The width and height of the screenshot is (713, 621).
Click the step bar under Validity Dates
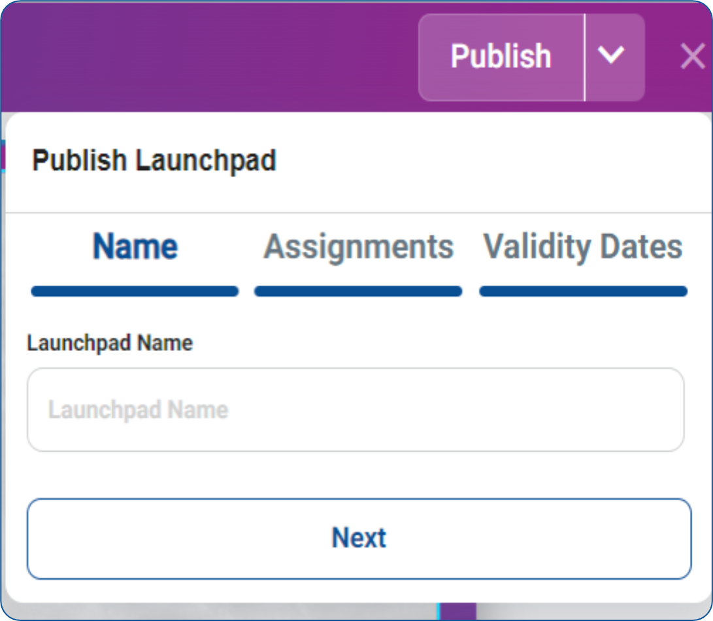click(x=583, y=292)
